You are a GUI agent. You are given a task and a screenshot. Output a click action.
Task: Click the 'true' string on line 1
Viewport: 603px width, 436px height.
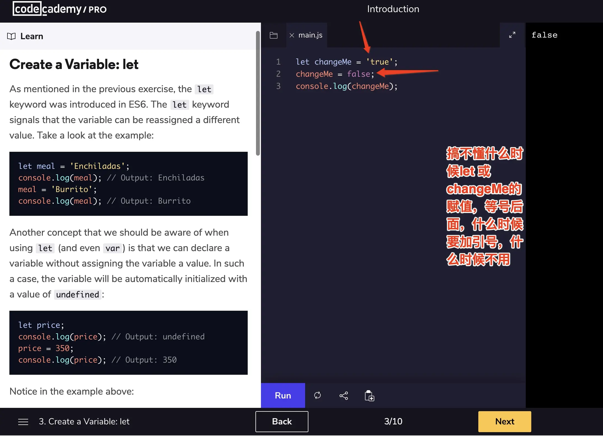pyautogui.click(x=380, y=62)
